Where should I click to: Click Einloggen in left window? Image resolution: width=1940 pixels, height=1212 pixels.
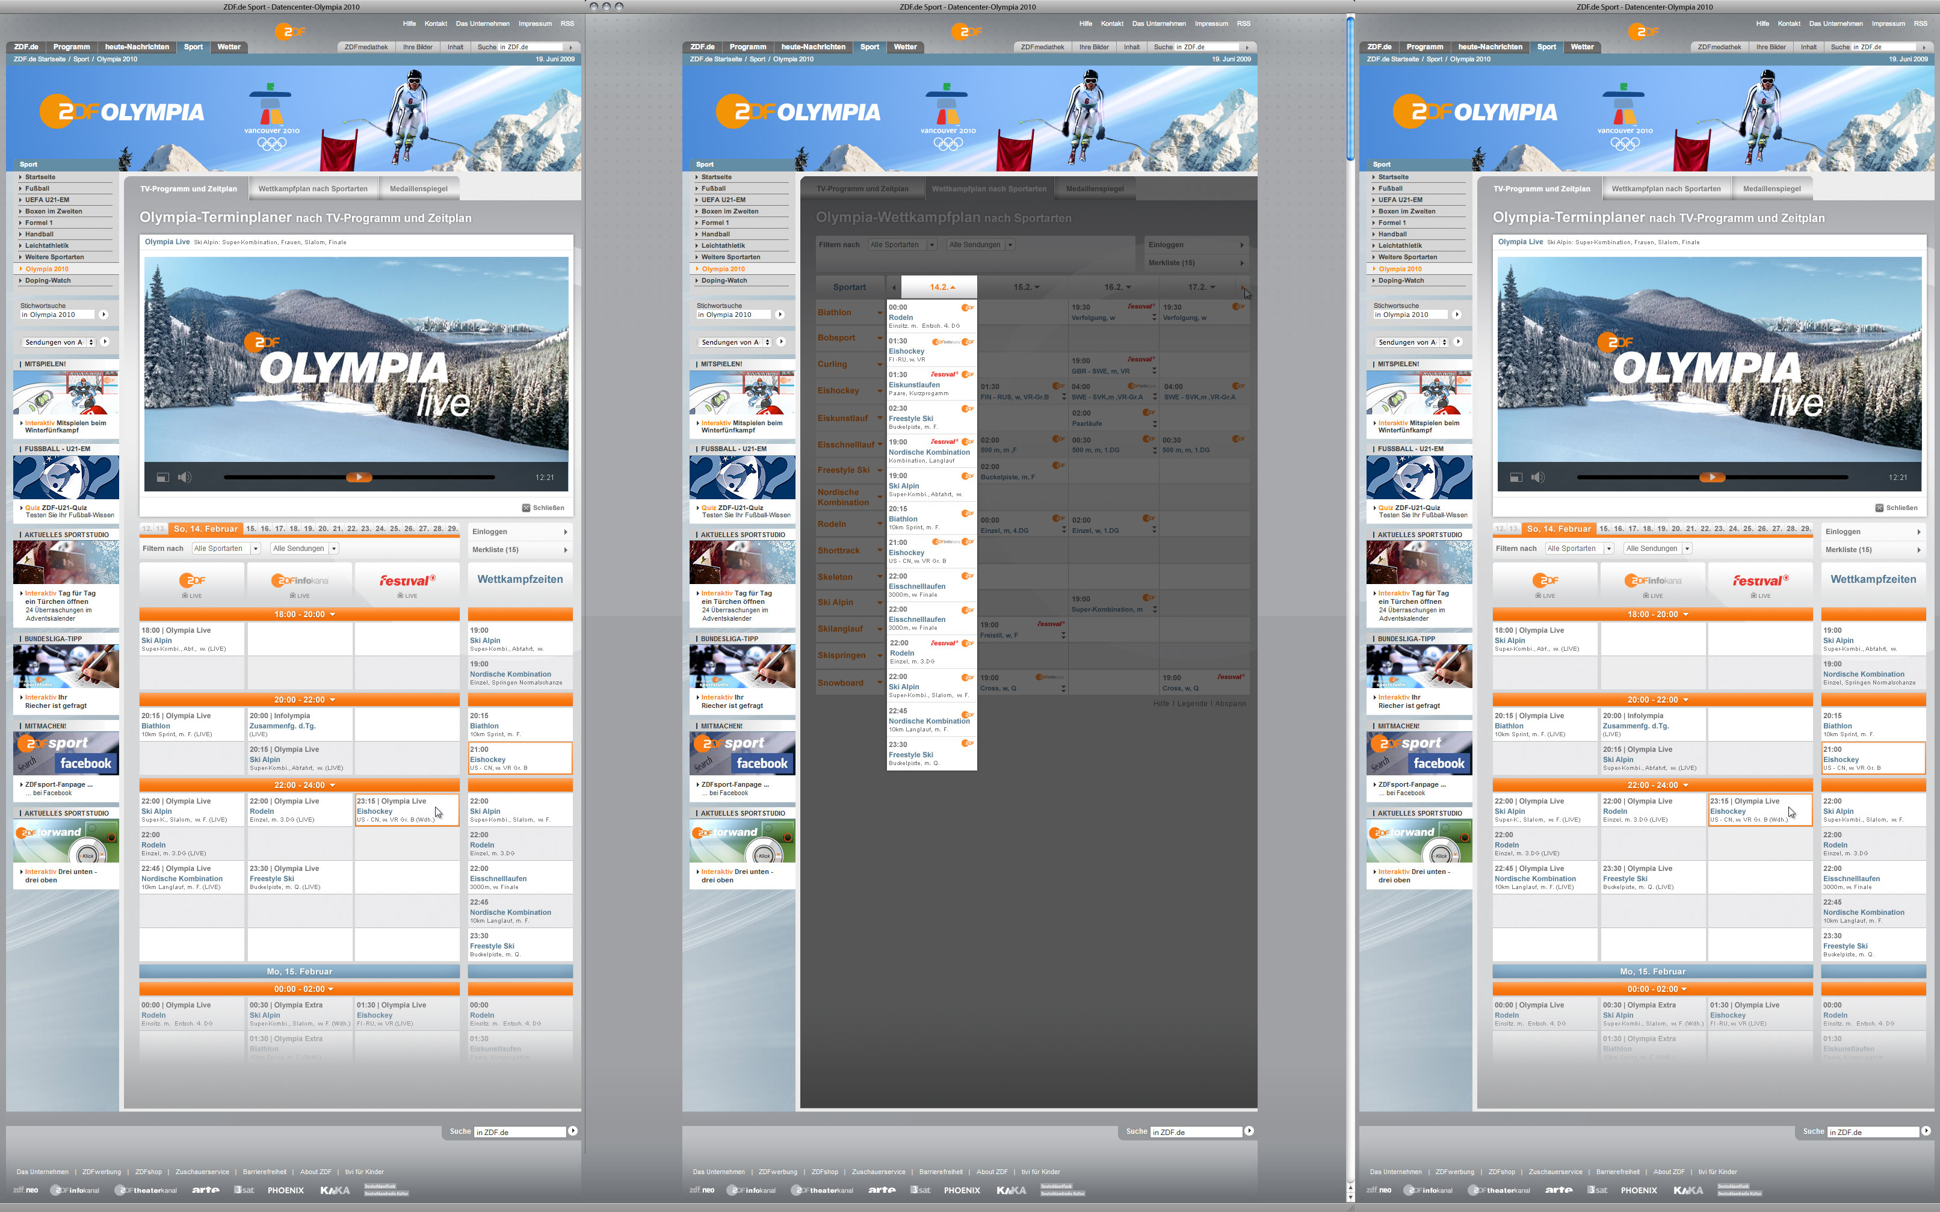click(x=519, y=532)
